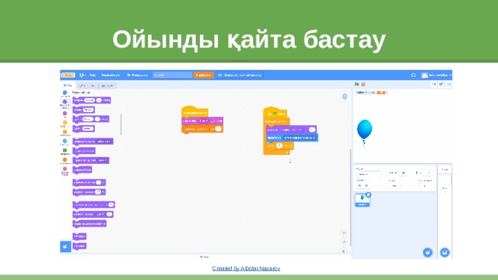
Task: Click the block palette vertical scrollbar
Action: click(121, 124)
